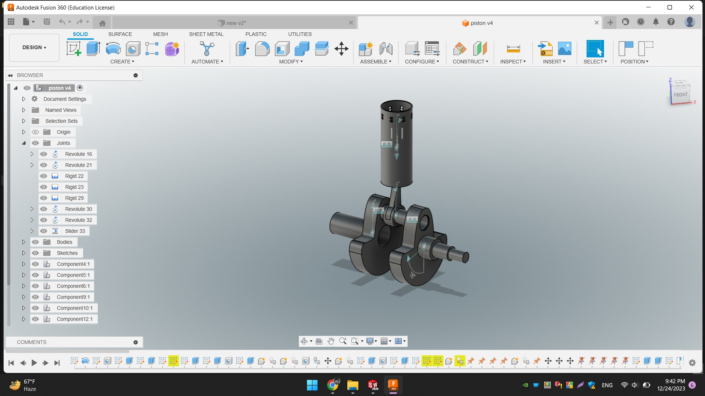
Task: Toggle the piston v4 activate radio button
Action: (x=80, y=88)
